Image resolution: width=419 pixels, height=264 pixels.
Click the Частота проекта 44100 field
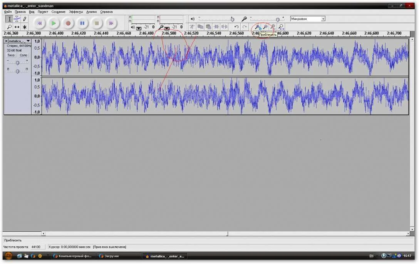point(38,247)
